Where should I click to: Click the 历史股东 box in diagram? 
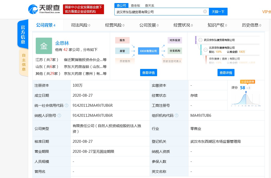tap(125, 61)
